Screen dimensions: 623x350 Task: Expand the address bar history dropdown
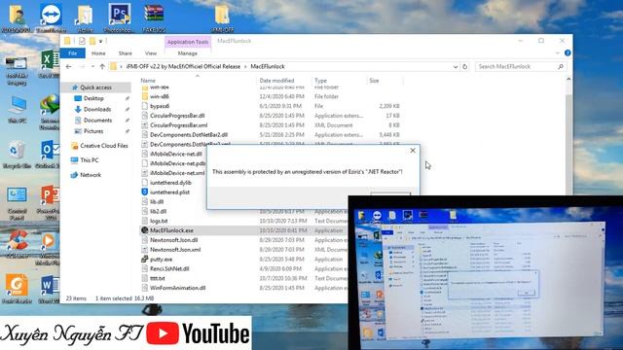[x=456, y=67]
